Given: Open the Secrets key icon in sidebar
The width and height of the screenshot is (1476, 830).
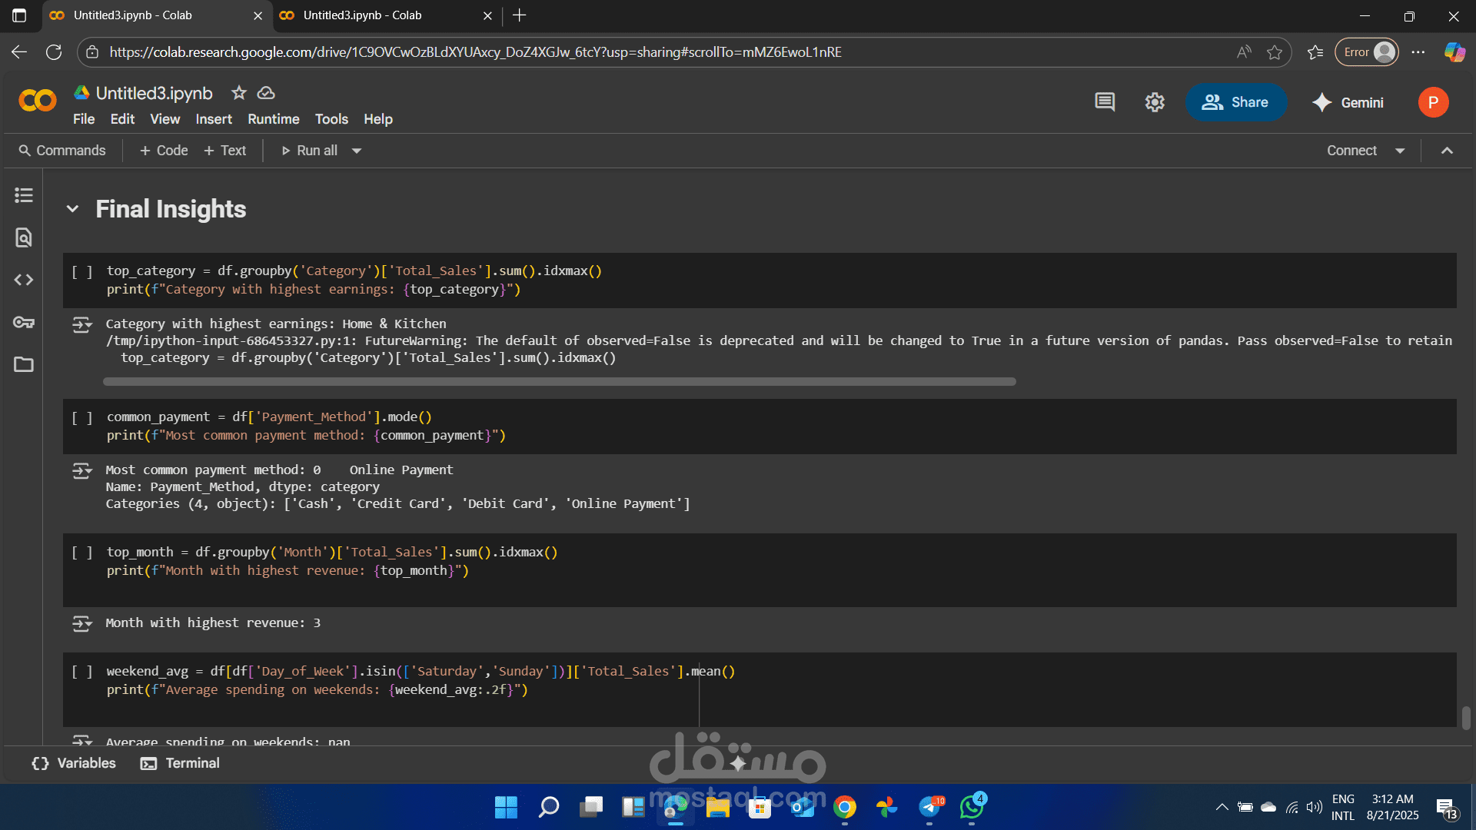Looking at the screenshot, I should (x=24, y=322).
